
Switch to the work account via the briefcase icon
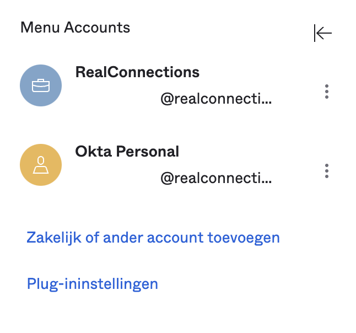click(x=41, y=85)
